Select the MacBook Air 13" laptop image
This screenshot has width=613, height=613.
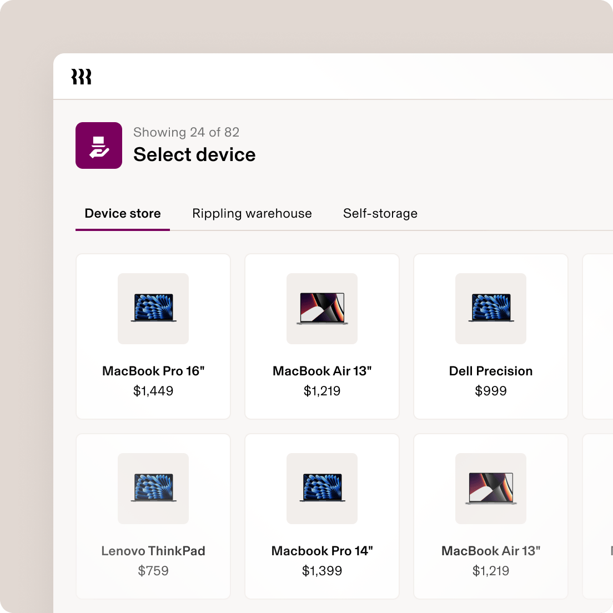tap(322, 309)
